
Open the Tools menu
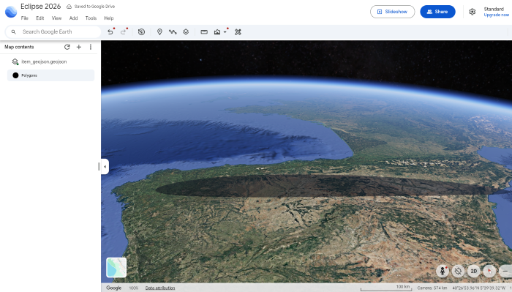pos(91,18)
